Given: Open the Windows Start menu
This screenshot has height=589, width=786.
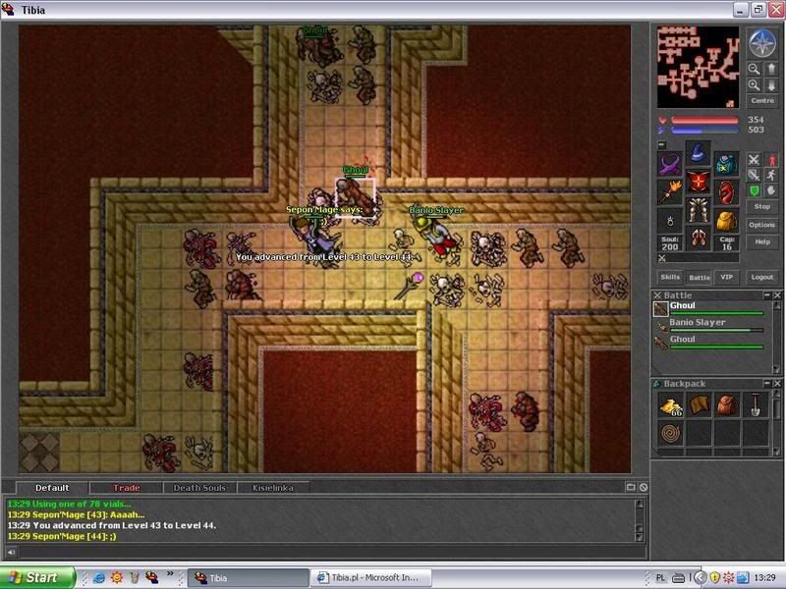Looking at the screenshot, I should [x=37, y=578].
